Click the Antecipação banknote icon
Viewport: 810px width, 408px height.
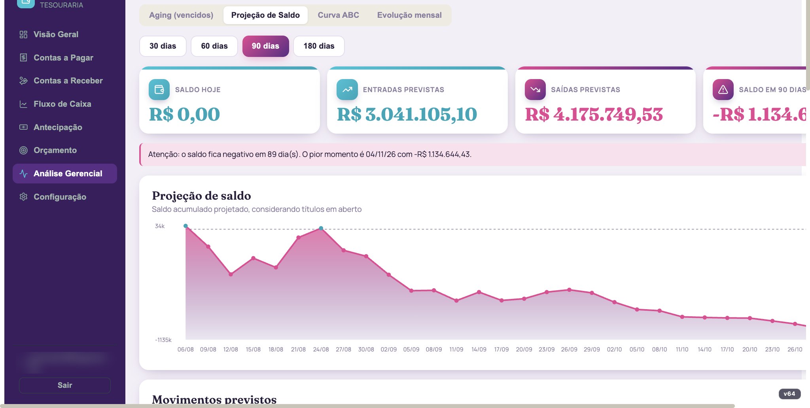23,127
